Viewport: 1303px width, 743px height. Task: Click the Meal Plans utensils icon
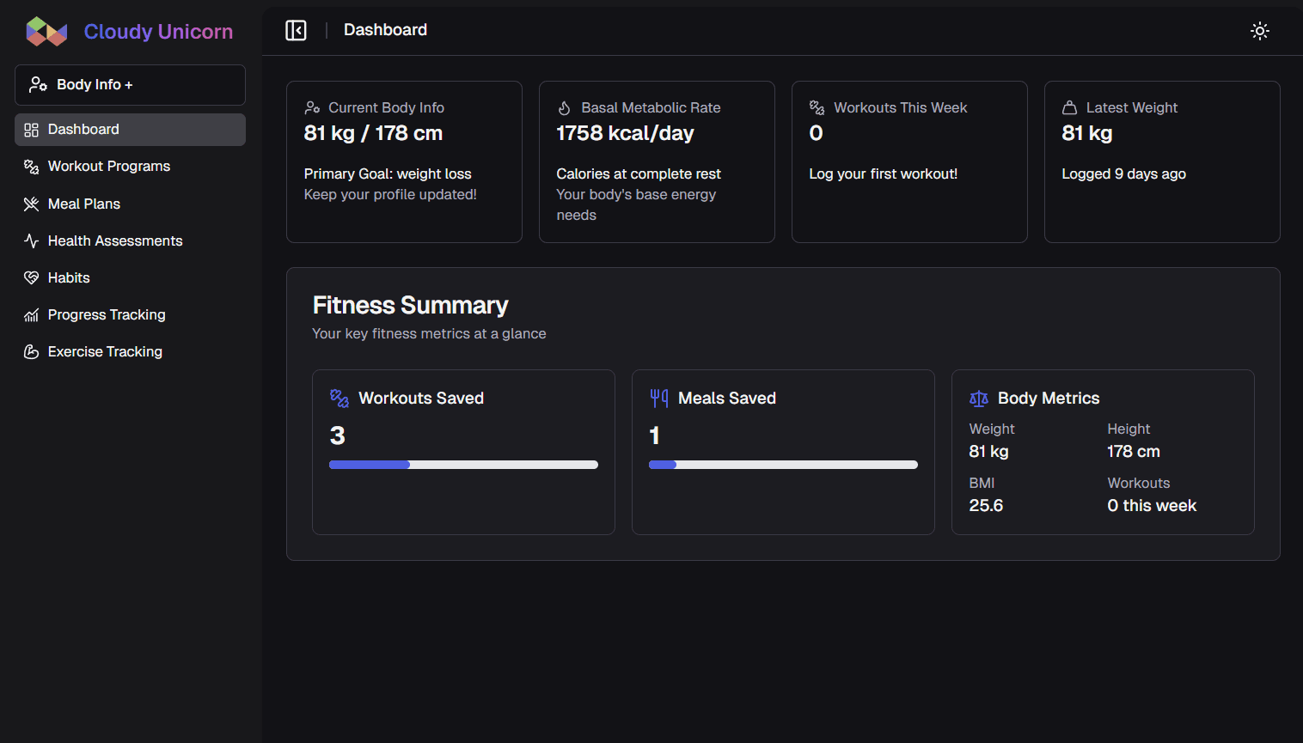pyautogui.click(x=32, y=204)
